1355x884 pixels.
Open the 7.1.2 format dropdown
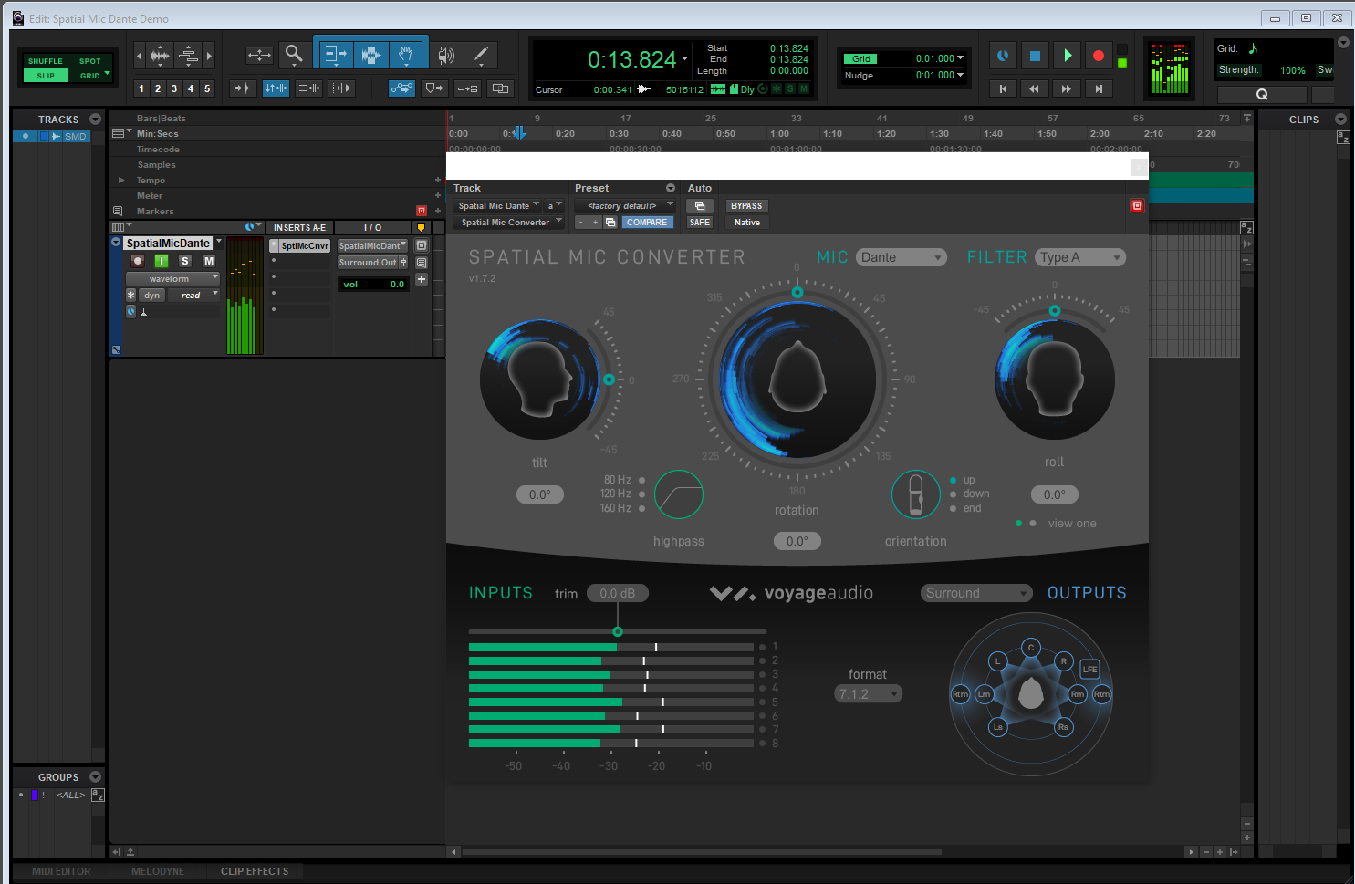pos(869,694)
